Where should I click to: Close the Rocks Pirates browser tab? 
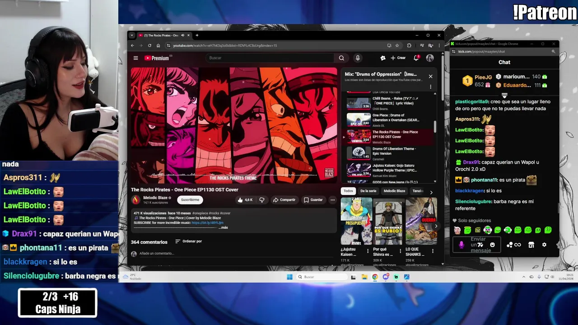189,35
